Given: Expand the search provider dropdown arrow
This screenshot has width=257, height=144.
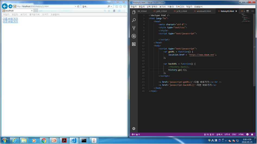Looking at the screenshot, I should tap(111, 6).
